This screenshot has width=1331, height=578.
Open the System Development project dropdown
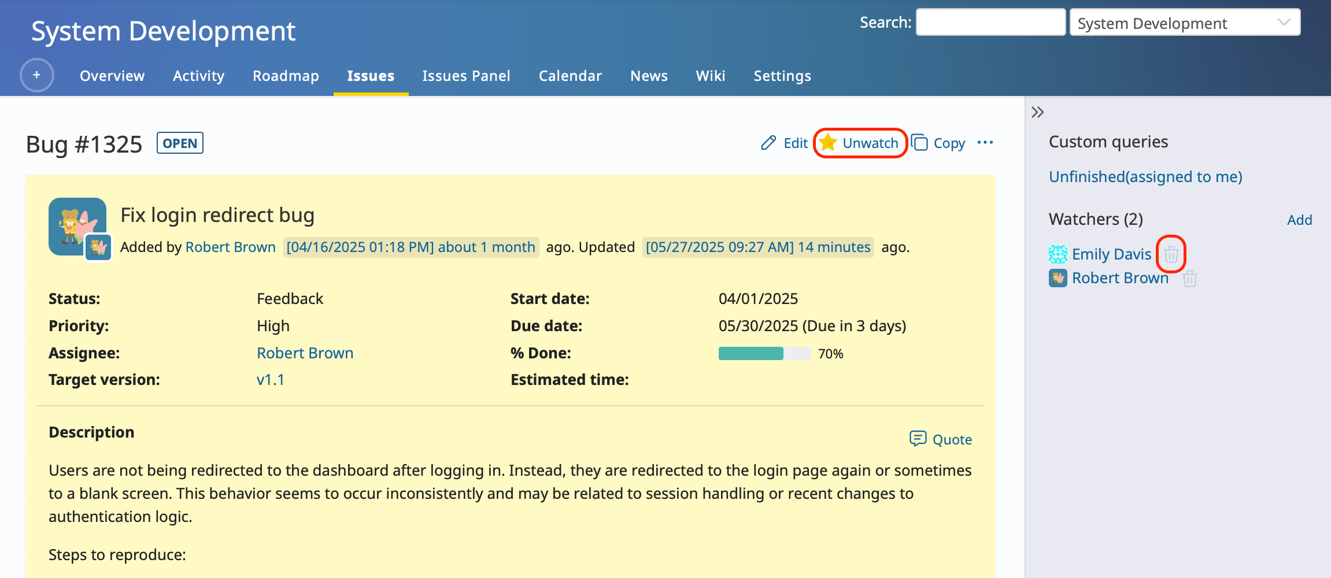tap(1185, 23)
